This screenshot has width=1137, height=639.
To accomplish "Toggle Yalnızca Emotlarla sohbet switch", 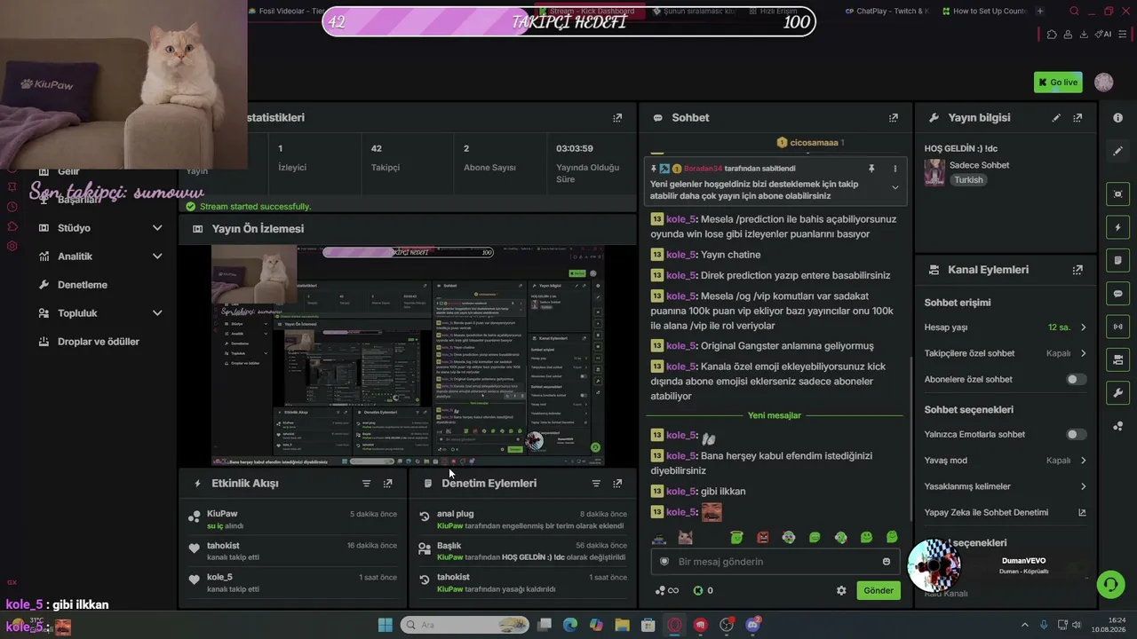I will [x=1076, y=435].
